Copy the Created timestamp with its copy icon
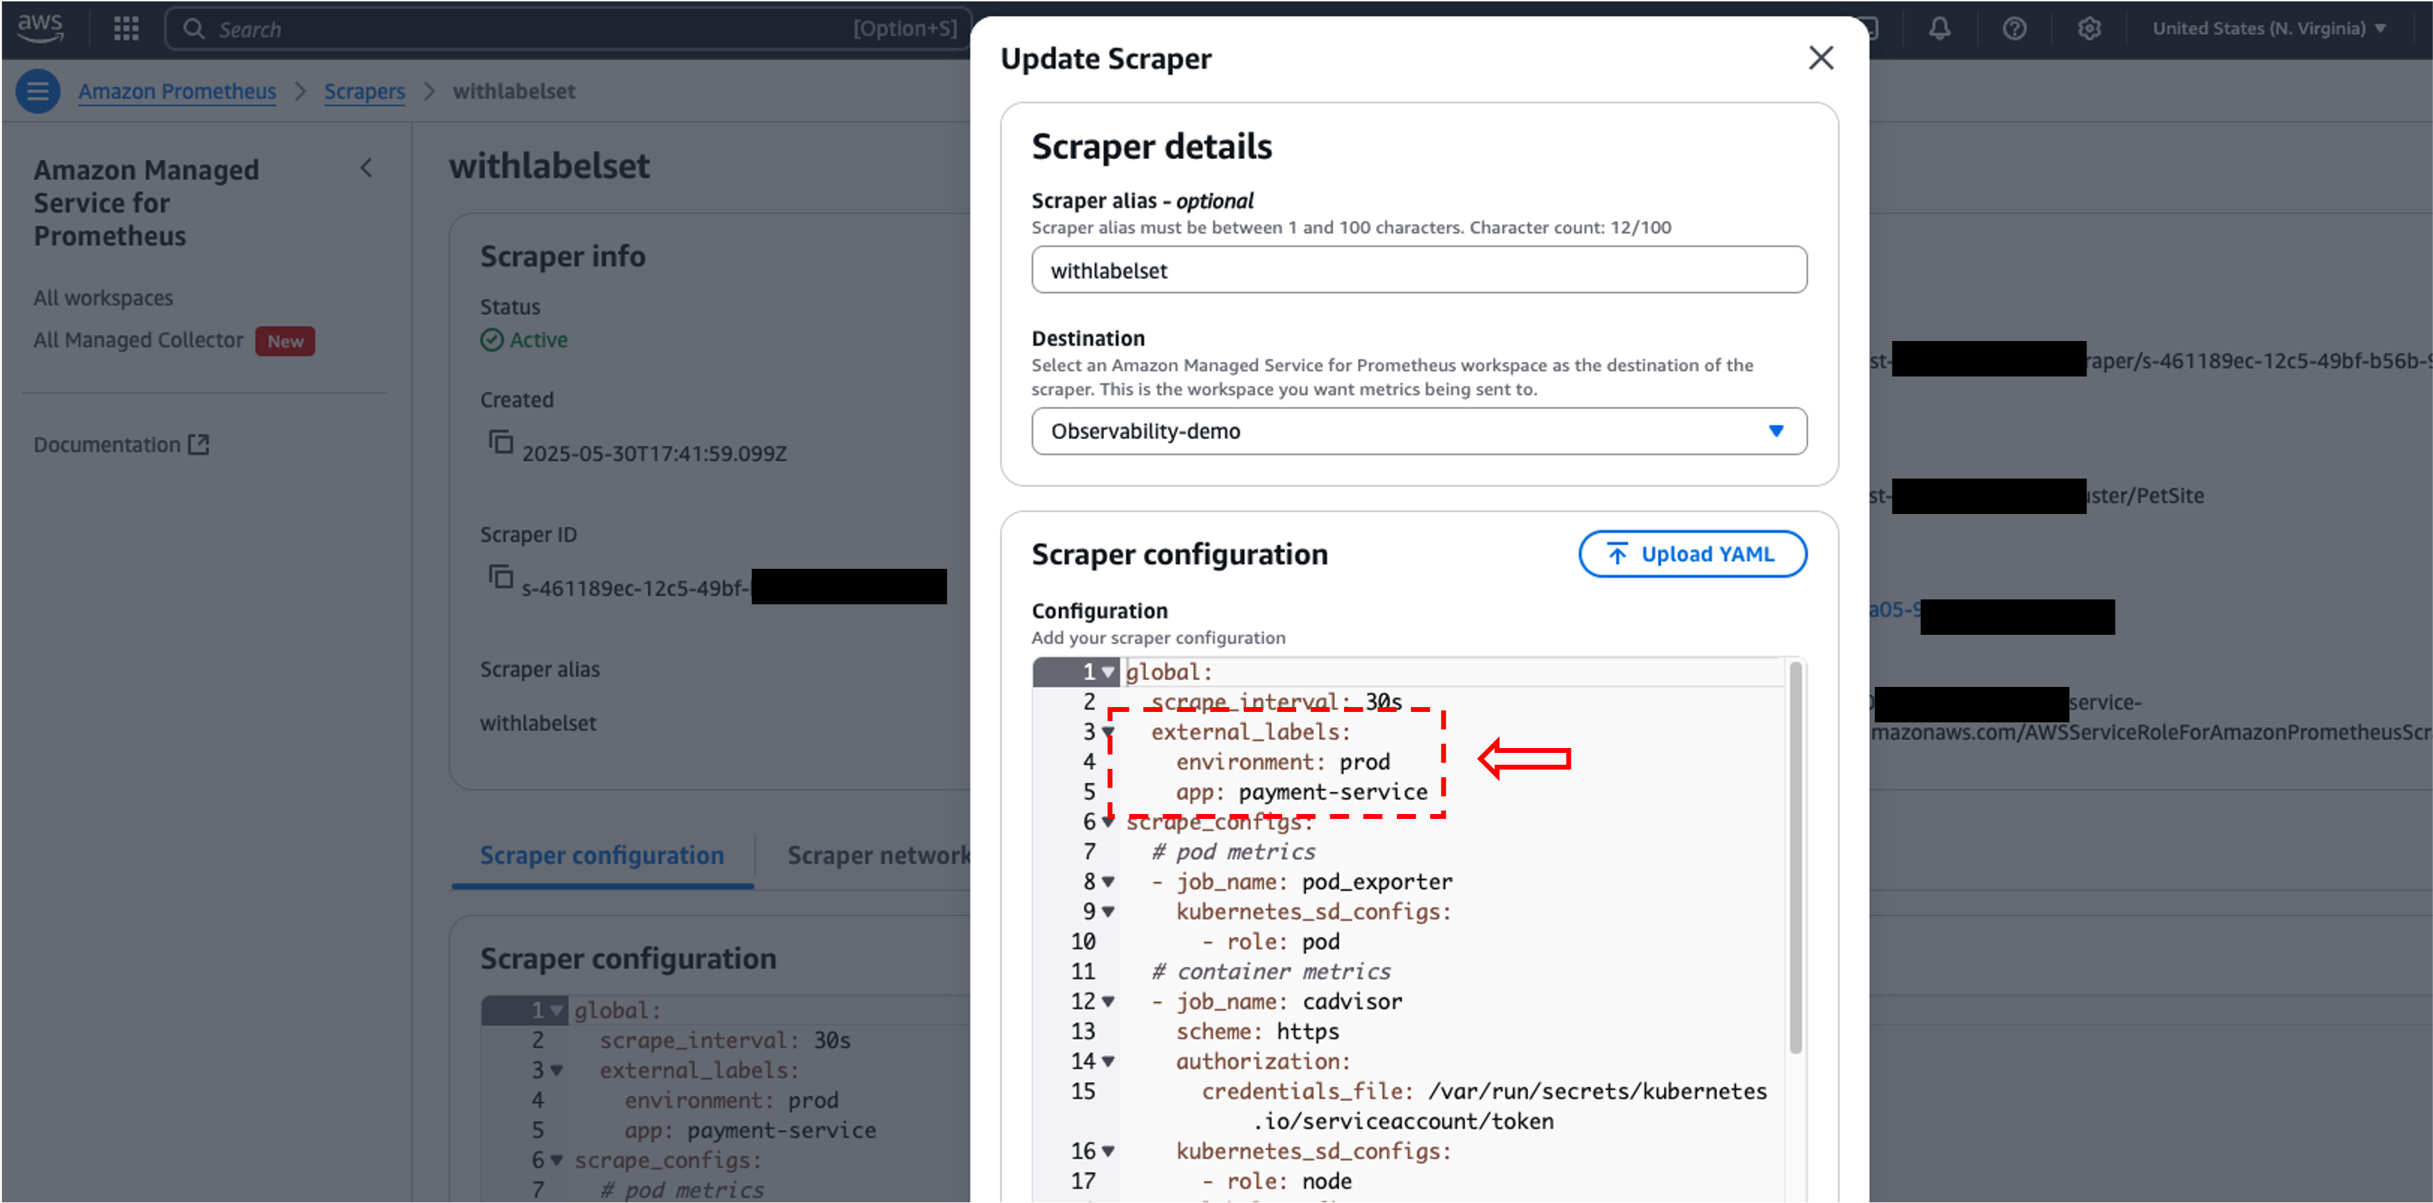2433x1203 pixels. 502,443
